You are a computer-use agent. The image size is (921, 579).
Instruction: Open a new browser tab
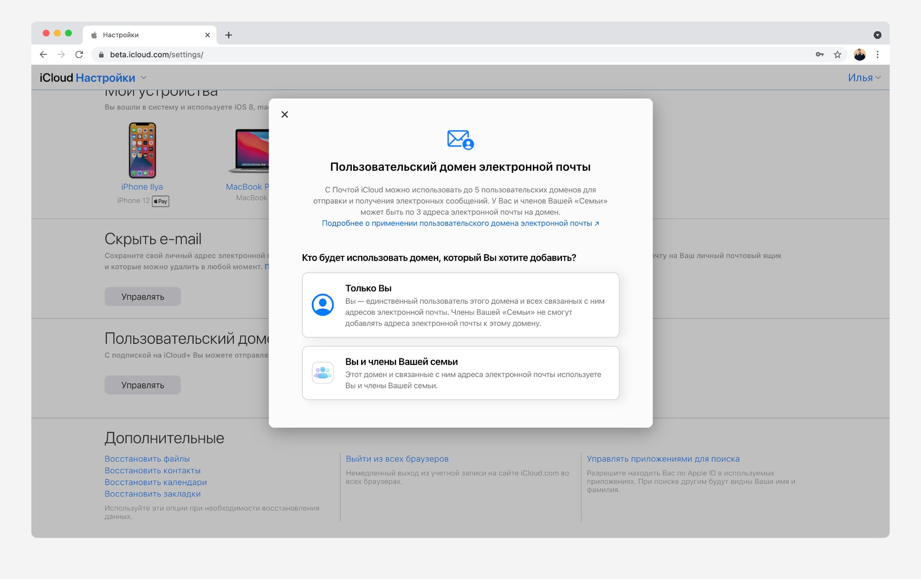tap(228, 35)
